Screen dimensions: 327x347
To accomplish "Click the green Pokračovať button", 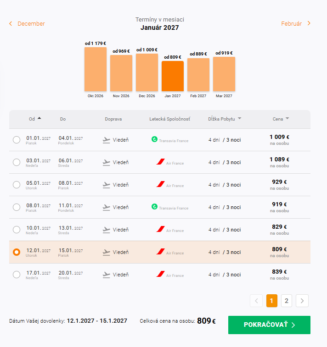I will point(269,325).
